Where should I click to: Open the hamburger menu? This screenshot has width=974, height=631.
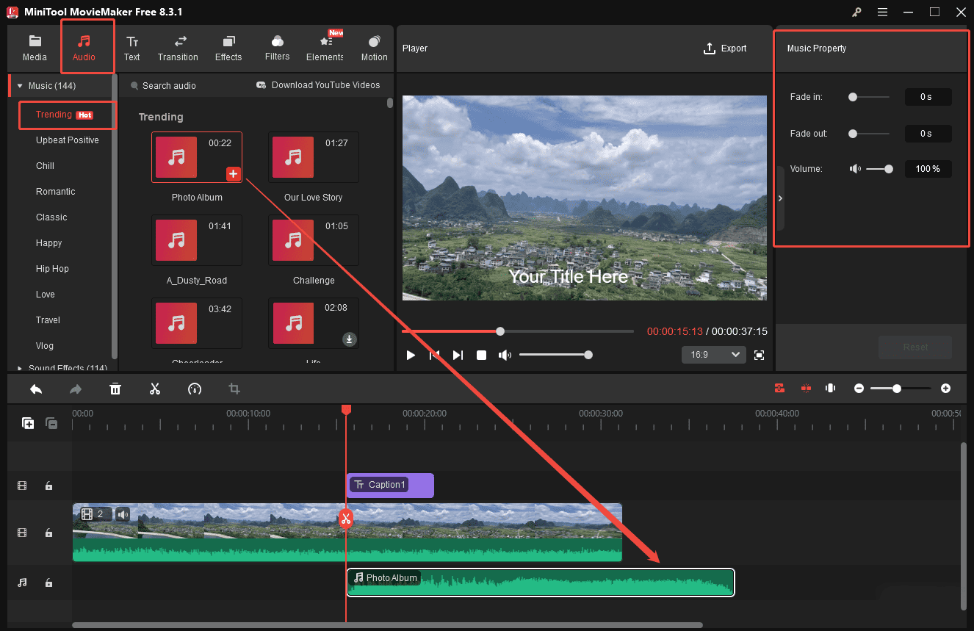coord(882,12)
